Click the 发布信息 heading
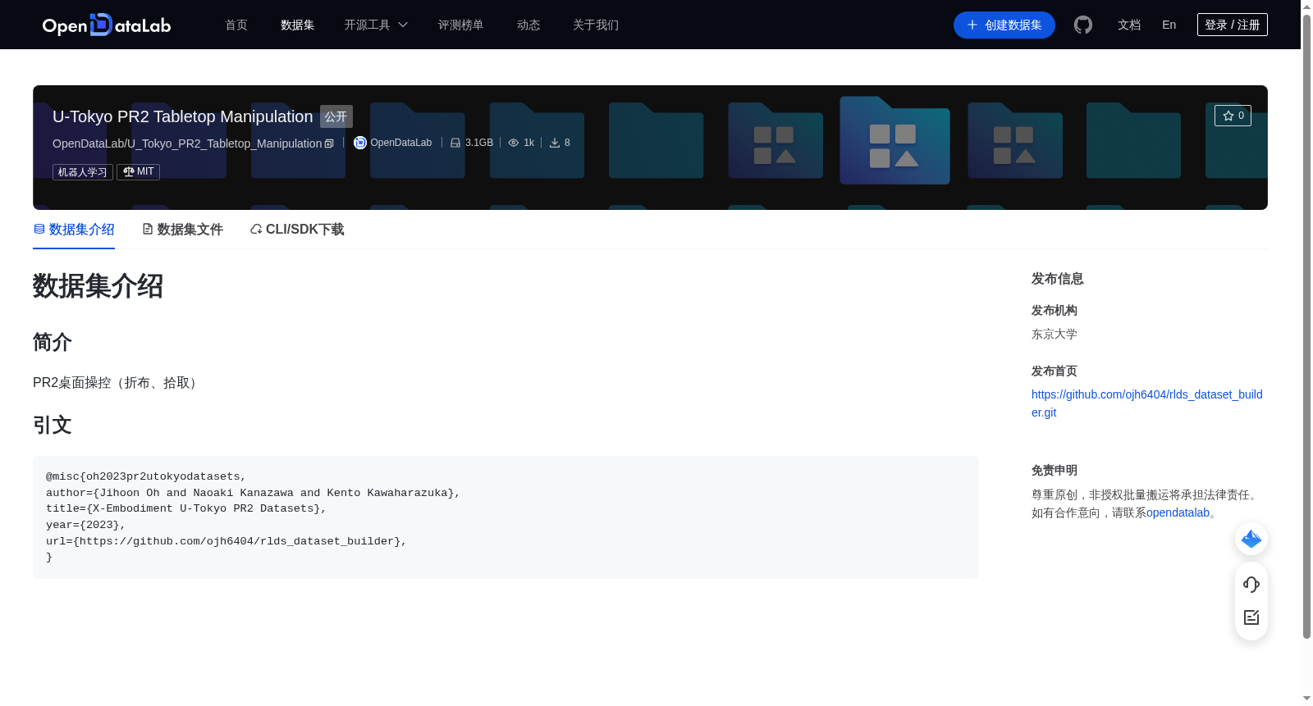This screenshot has width=1313, height=706. (1058, 279)
